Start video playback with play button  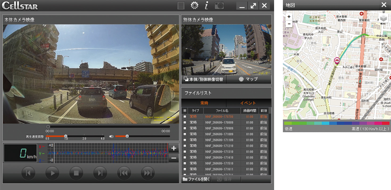click(x=53, y=173)
